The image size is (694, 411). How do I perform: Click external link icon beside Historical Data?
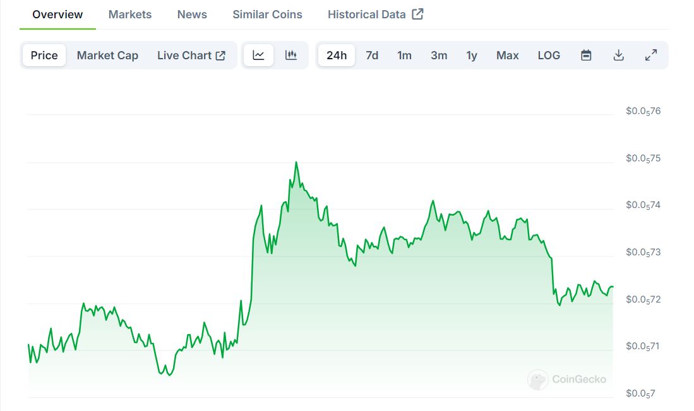tap(417, 14)
